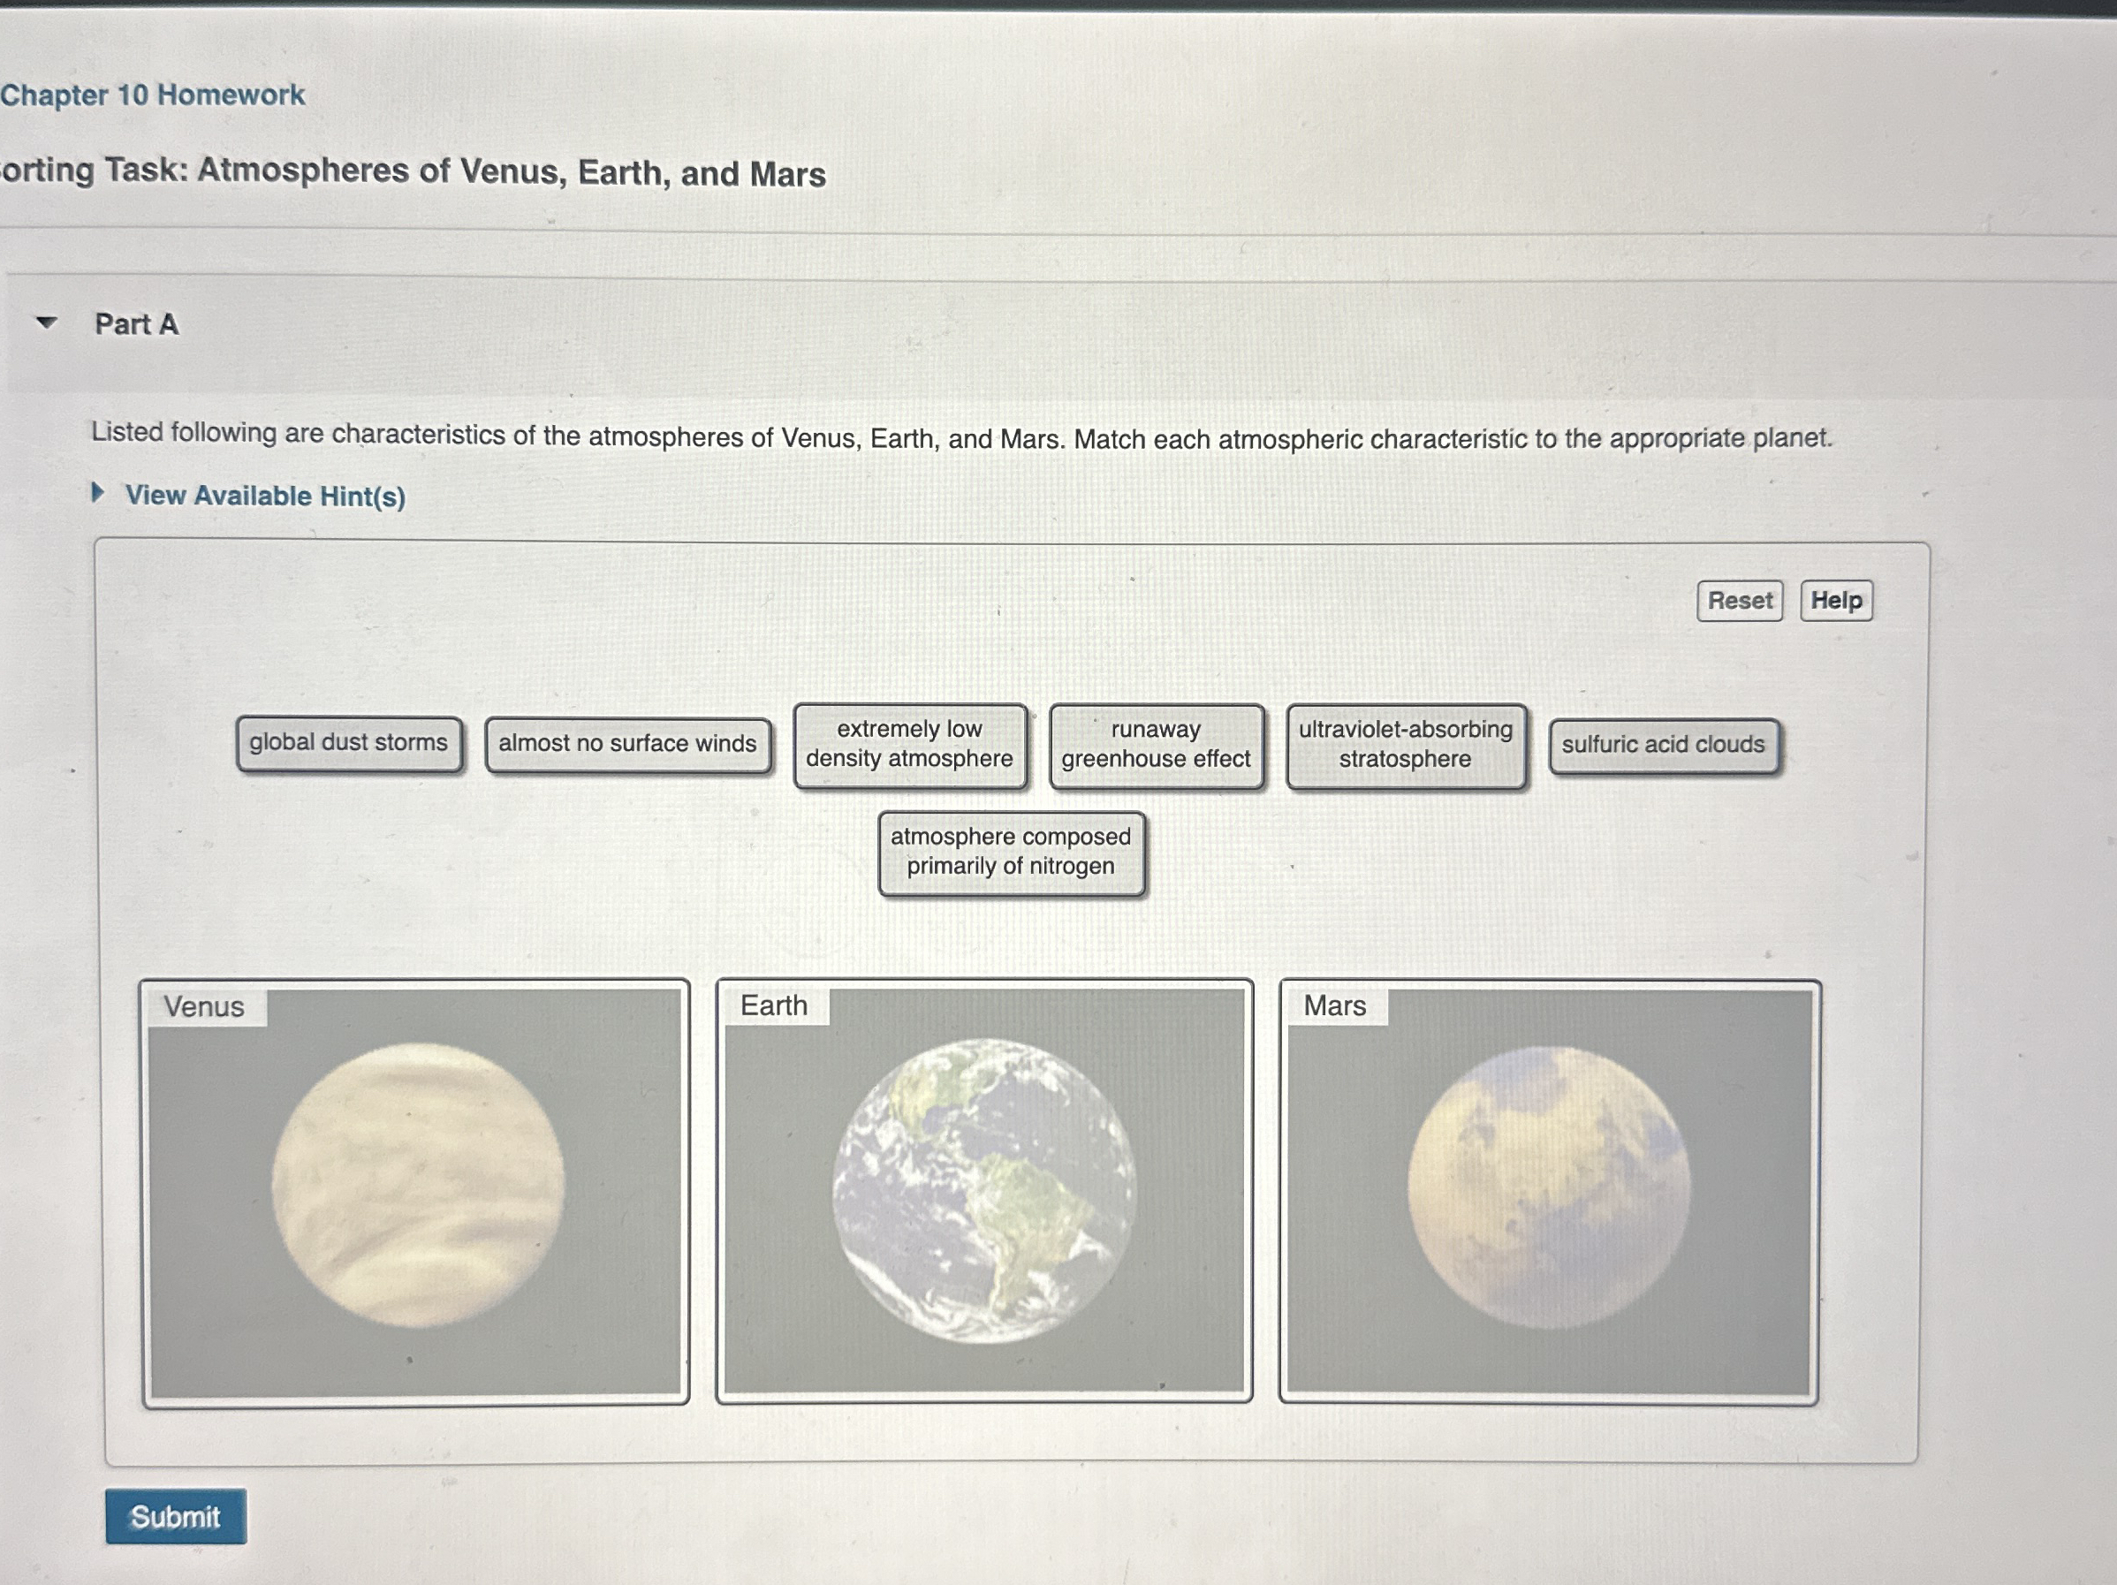Click the Venus planet image
Image resolution: width=2117 pixels, height=1585 pixels.
tap(417, 1187)
